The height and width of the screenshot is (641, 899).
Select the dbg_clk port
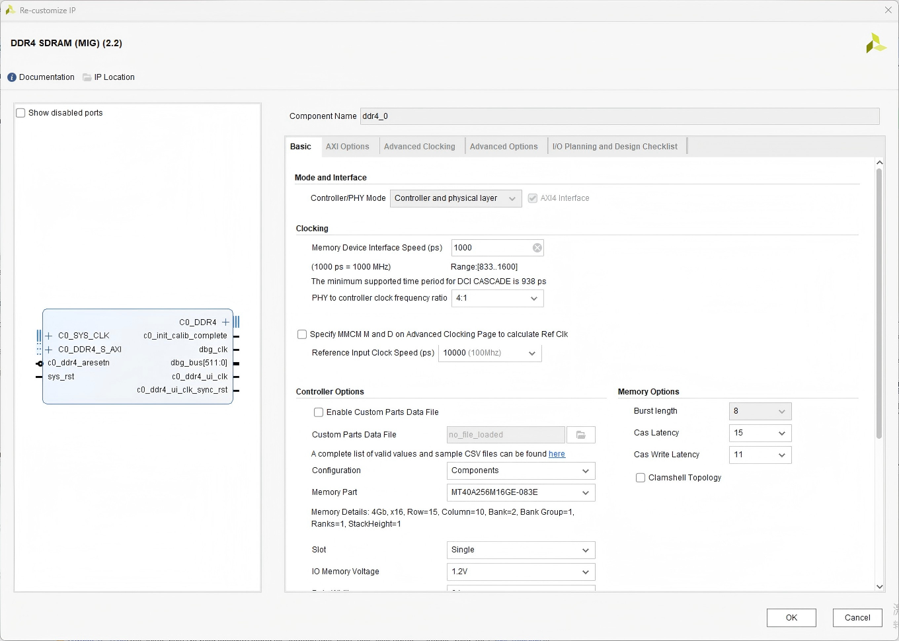(213, 350)
